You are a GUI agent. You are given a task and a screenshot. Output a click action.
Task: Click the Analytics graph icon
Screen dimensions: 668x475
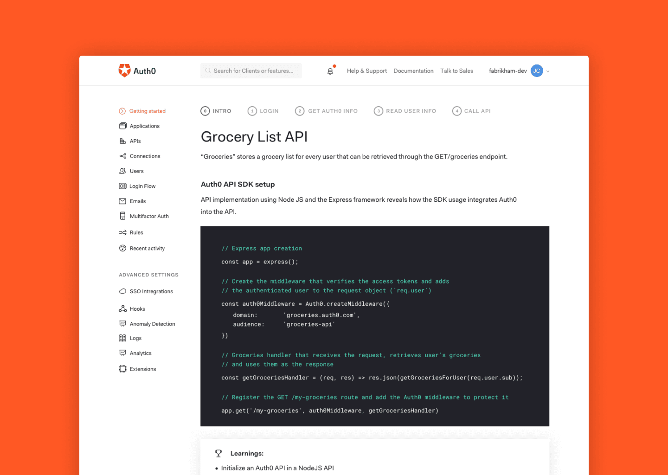(122, 353)
